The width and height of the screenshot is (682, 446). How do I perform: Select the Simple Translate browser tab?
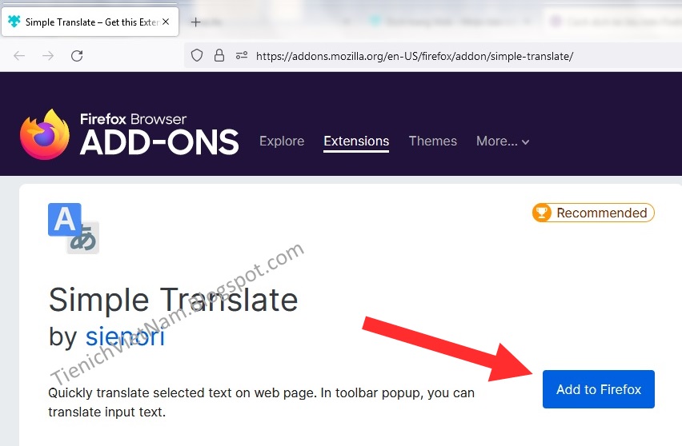tap(90, 22)
